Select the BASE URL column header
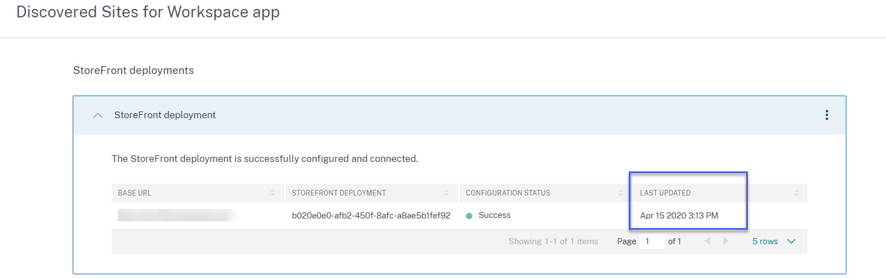Image resolution: width=886 pixels, height=279 pixels. tap(135, 193)
